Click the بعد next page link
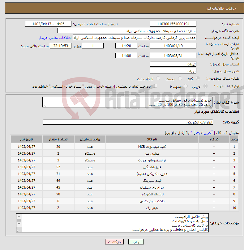The image size is (244, 250). pyautogui.click(x=197, y=133)
